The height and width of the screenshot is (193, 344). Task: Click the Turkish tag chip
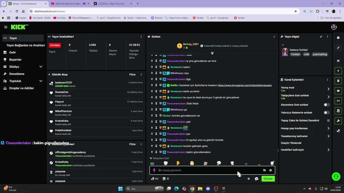coord(295,54)
